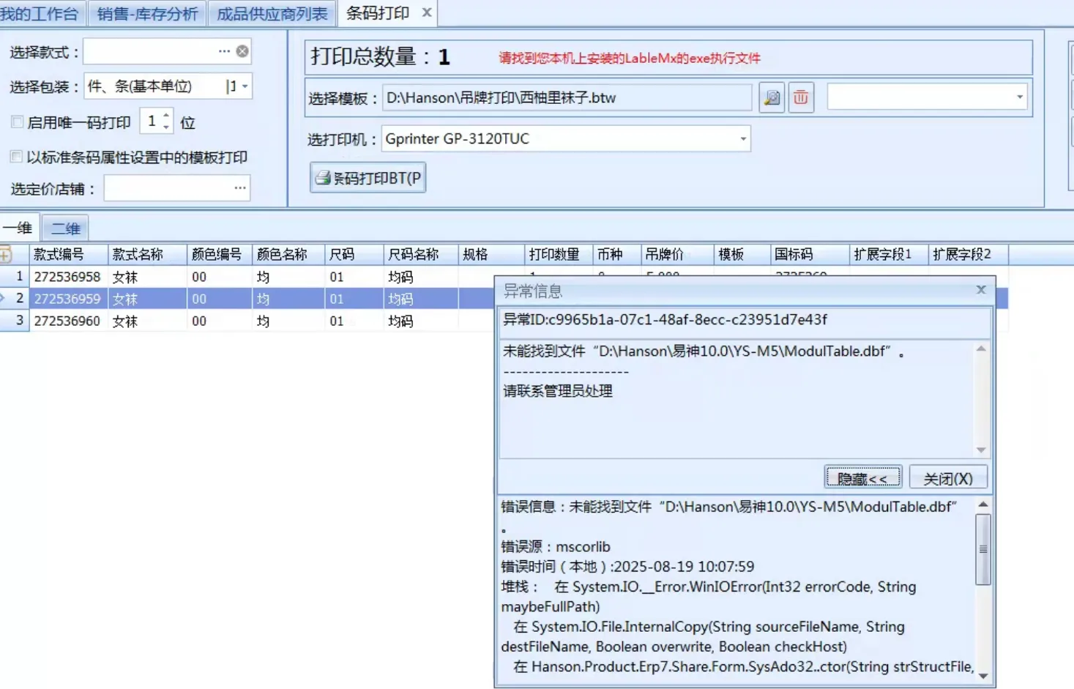Open the 选打印机 printer dropdown

pos(742,139)
